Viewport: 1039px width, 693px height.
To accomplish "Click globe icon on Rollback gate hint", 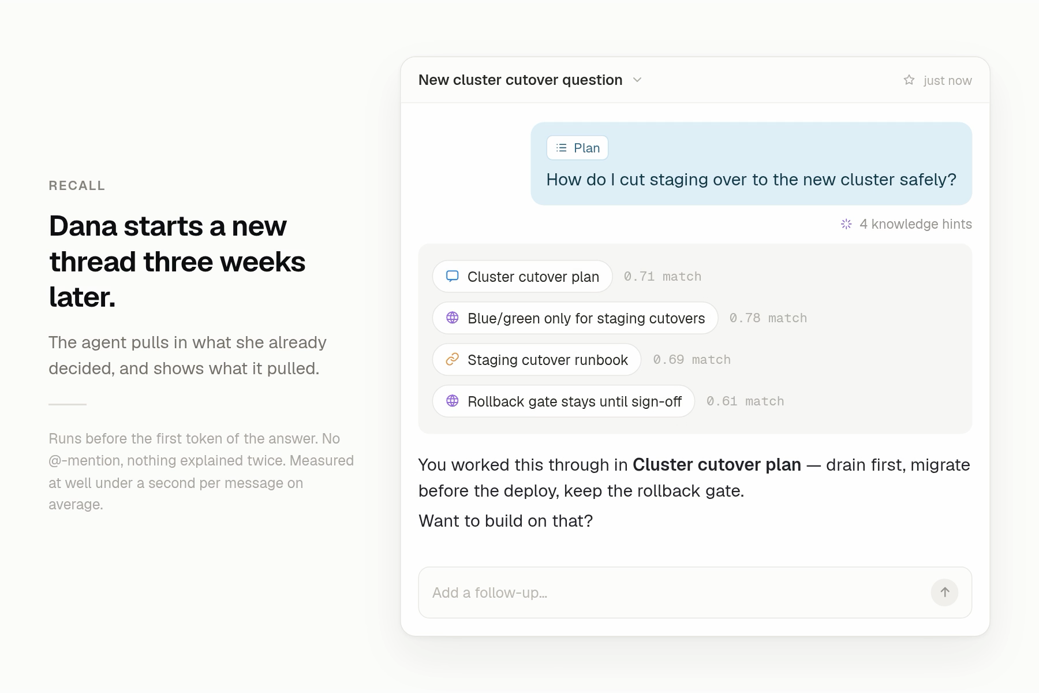I will [453, 401].
